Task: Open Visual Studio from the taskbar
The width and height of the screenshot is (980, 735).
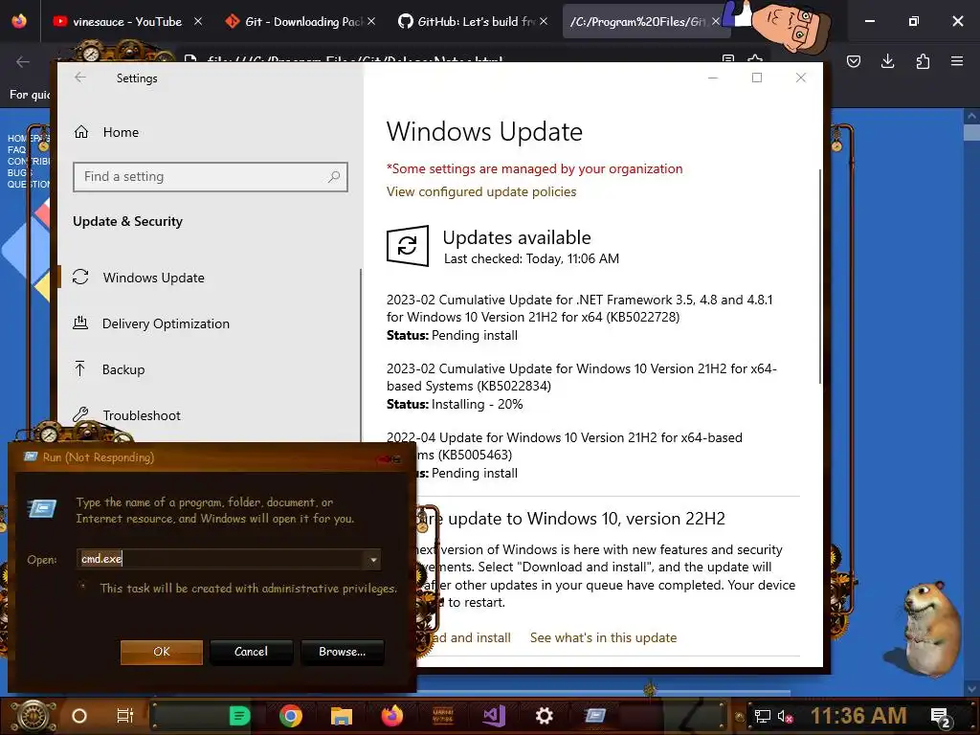Action: [494, 716]
